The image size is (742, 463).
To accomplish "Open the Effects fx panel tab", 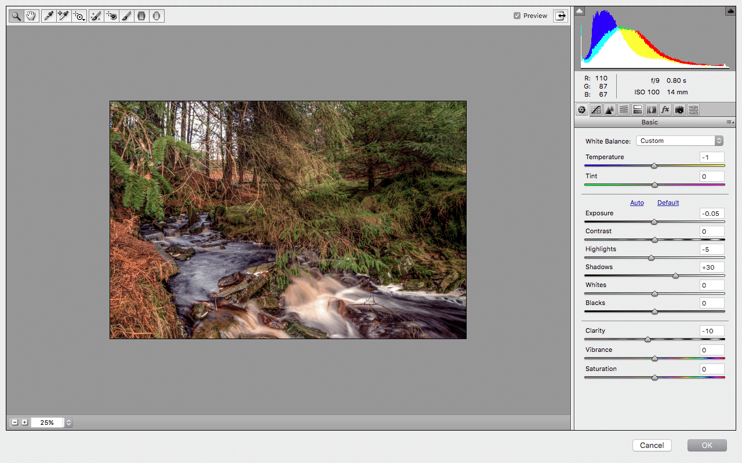I will pos(665,109).
